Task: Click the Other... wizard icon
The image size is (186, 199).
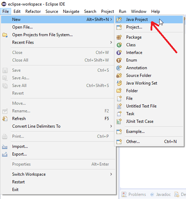Action: (119, 142)
